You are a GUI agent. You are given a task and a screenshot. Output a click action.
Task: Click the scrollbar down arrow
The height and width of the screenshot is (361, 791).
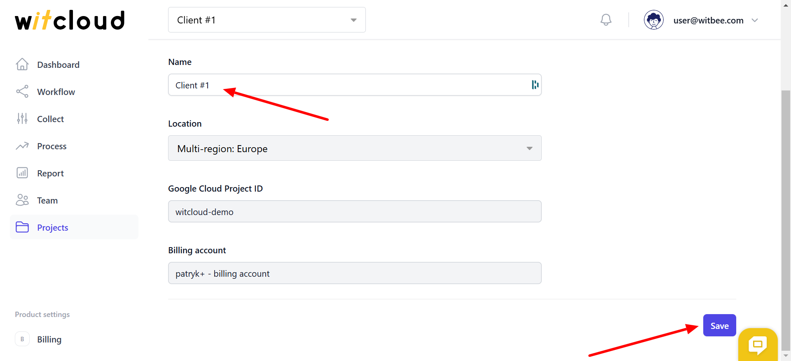pyautogui.click(x=786, y=356)
